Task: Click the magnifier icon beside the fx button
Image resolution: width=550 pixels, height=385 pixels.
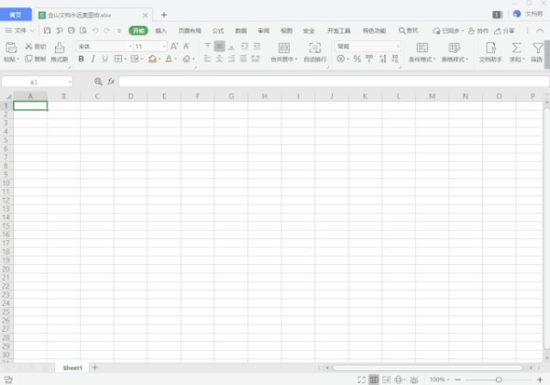Action: [98, 82]
